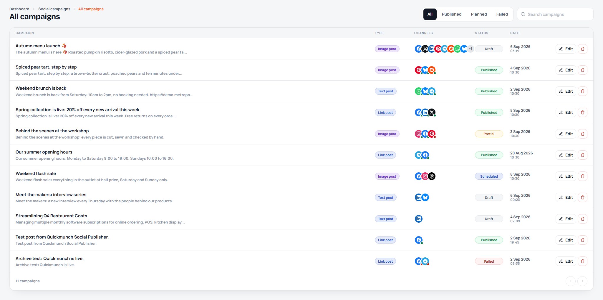Click the WhatsApp icon in Weekend brunch row
The width and height of the screenshot is (603, 300).
pos(419,91)
